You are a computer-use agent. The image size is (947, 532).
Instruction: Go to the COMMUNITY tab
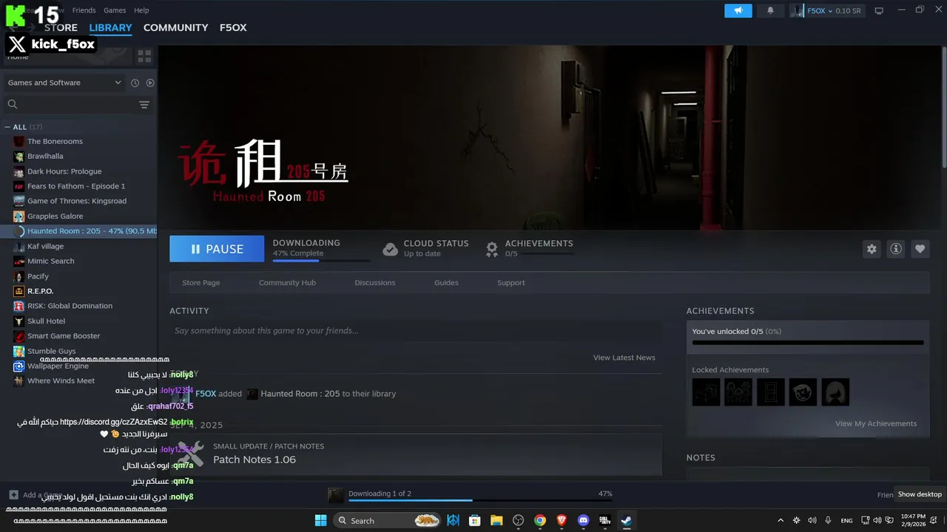tap(175, 27)
